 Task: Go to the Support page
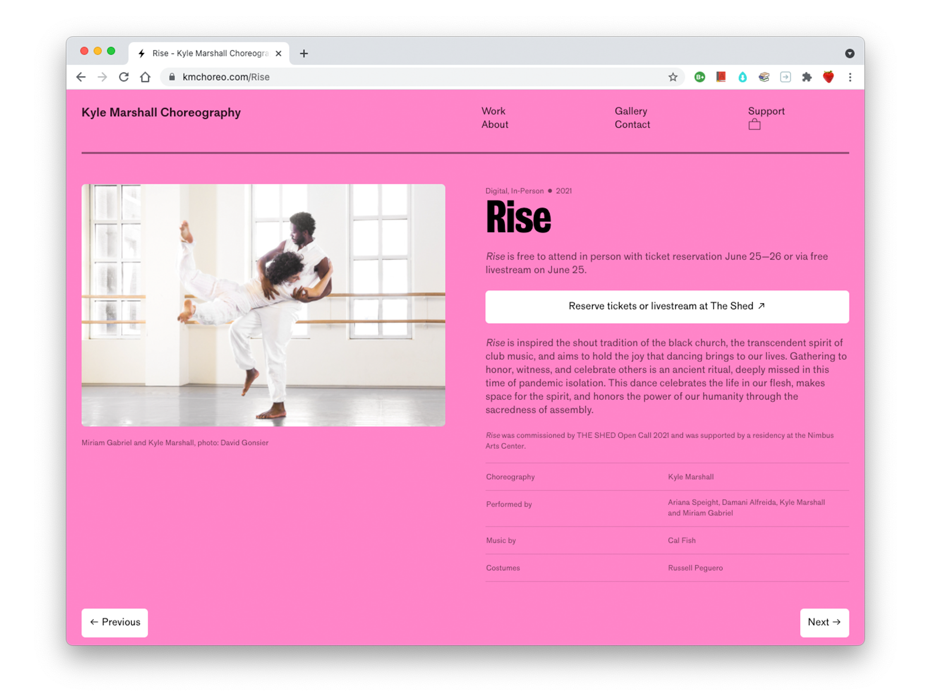tap(766, 111)
